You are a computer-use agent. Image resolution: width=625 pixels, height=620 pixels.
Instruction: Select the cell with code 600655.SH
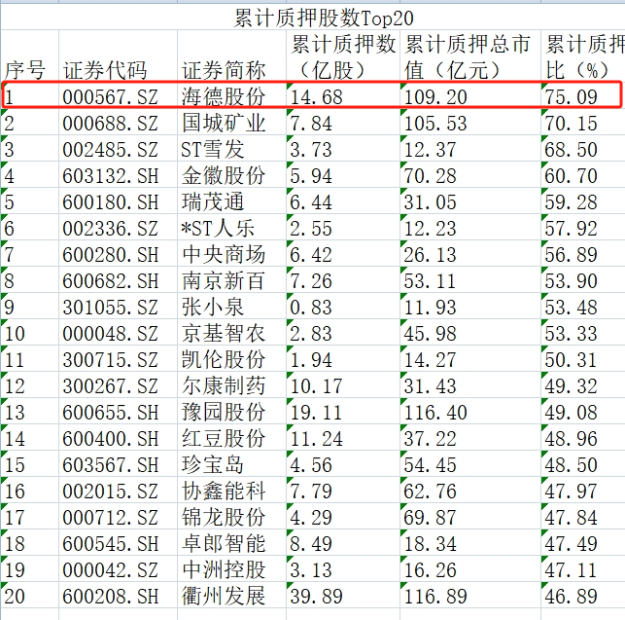118,412
